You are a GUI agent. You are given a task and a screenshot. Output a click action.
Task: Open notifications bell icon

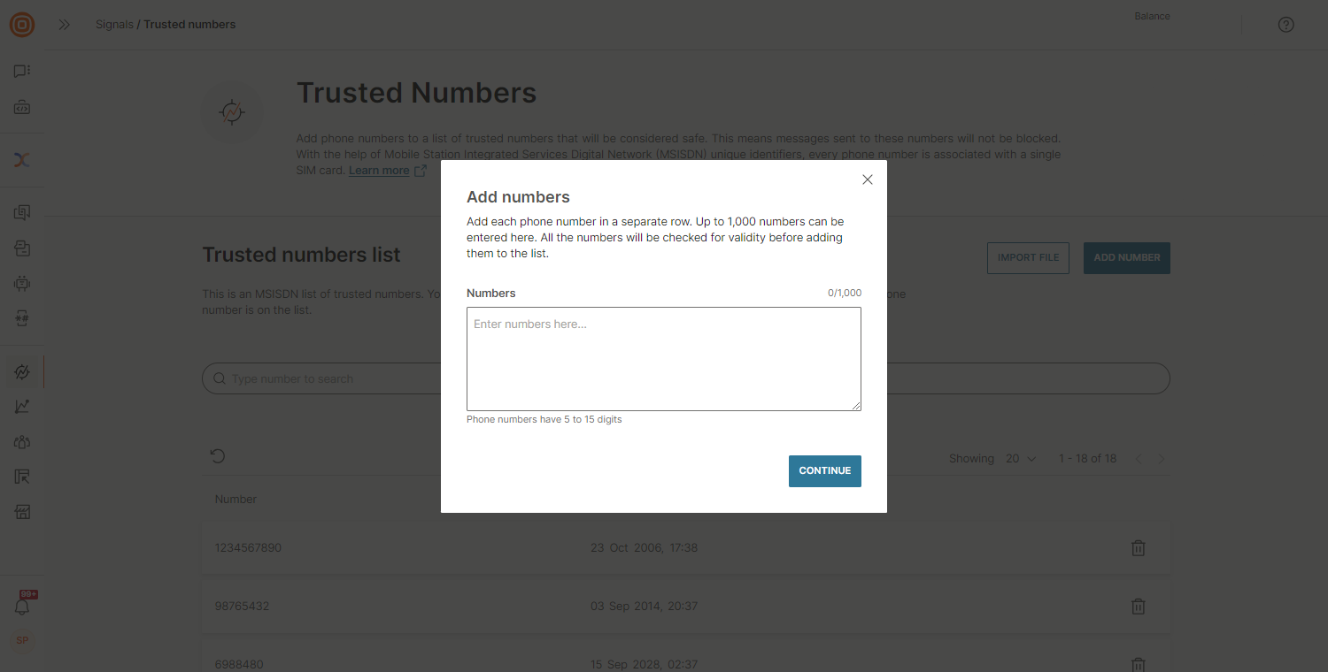[22, 607]
